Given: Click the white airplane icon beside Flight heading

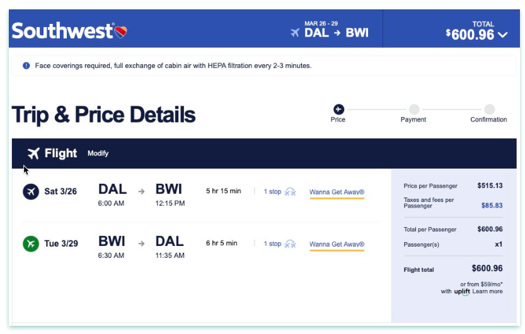Looking at the screenshot, I should tap(33, 153).
